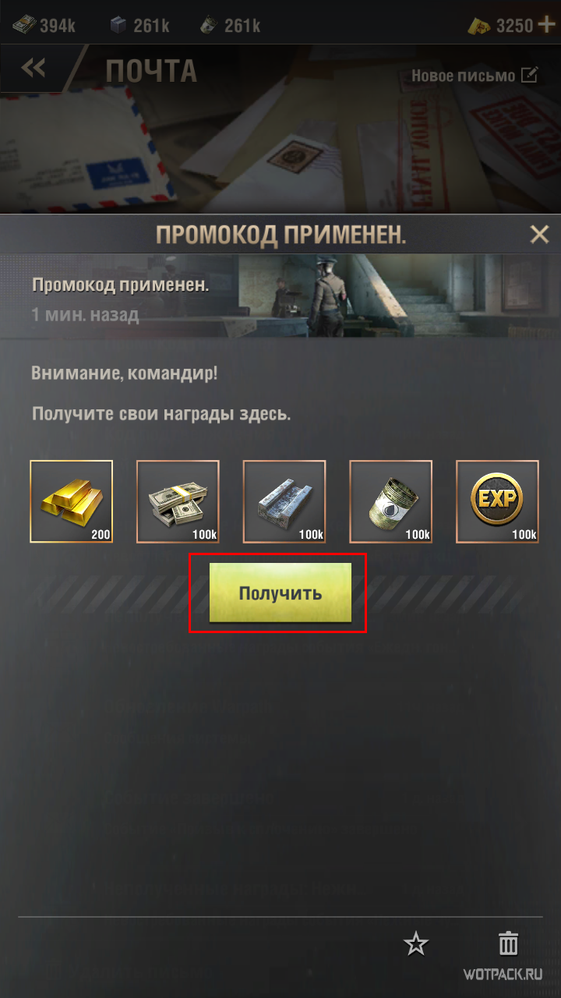561x998 pixels.
Task: Delete the message using the trash icon
Action: (x=508, y=943)
